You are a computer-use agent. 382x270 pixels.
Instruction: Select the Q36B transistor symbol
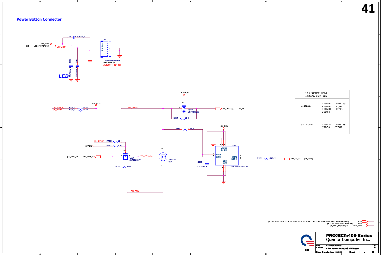(184, 109)
